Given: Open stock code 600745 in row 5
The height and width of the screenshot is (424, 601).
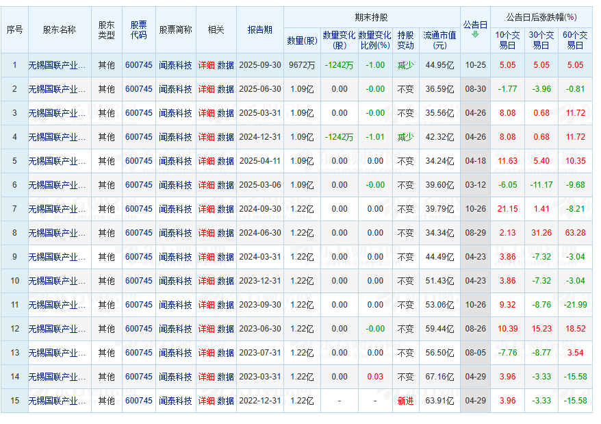Looking at the screenshot, I should [139, 161].
